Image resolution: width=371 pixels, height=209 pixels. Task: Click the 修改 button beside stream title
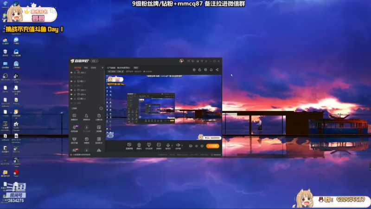[136, 67]
